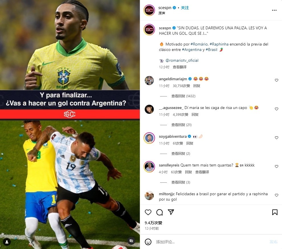Viewport: 282px width, 249px height.
Task: View tagged people icon on video
Action: (x=7, y=242)
